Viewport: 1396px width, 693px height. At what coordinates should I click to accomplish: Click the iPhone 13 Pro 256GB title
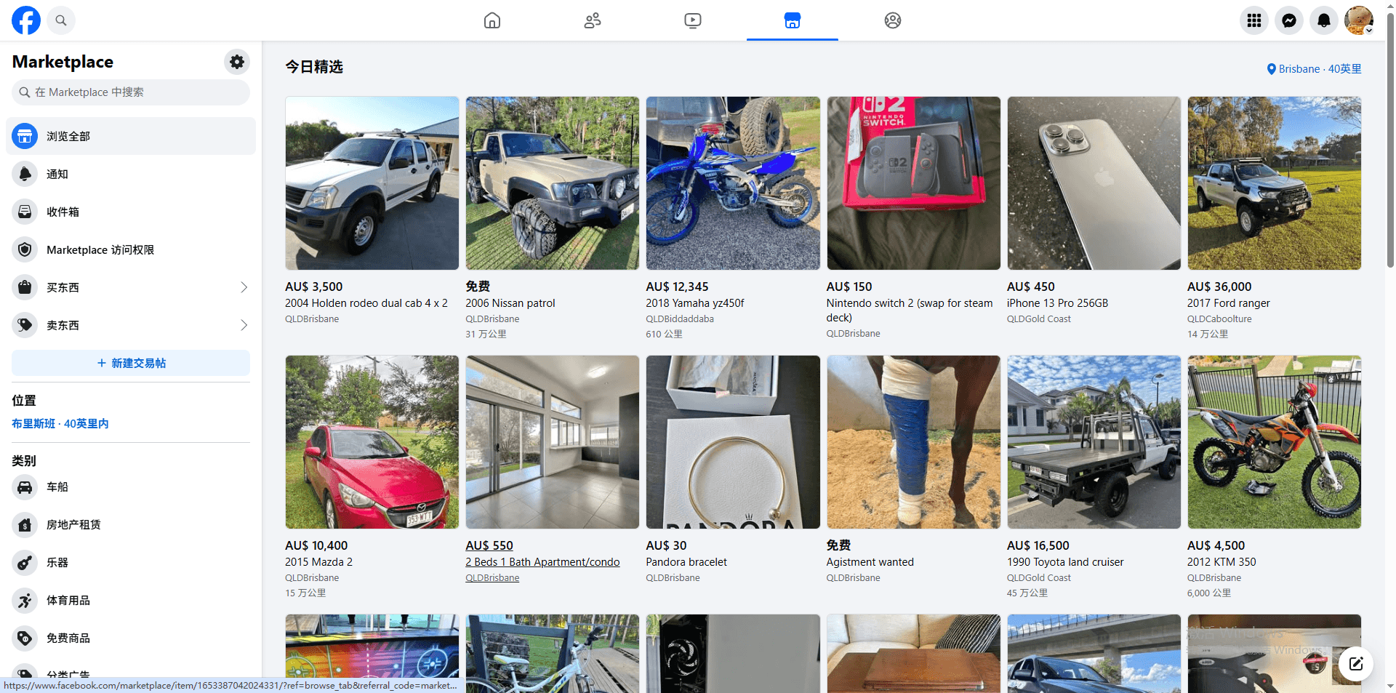[x=1057, y=303]
